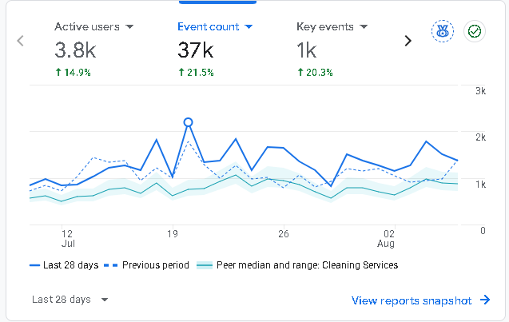The height and width of the screenshot is (322, 509).
Task: Select the Active users metric tab
Action: (x=94, y=49)
